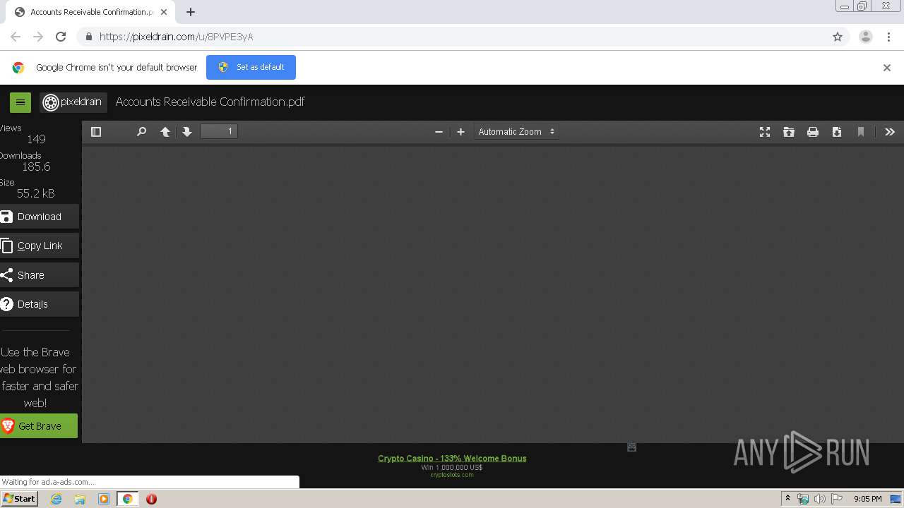Viewport: 904px width, 508px height.
Task: Click the address bar URL
Action: [x=176, y=37]
